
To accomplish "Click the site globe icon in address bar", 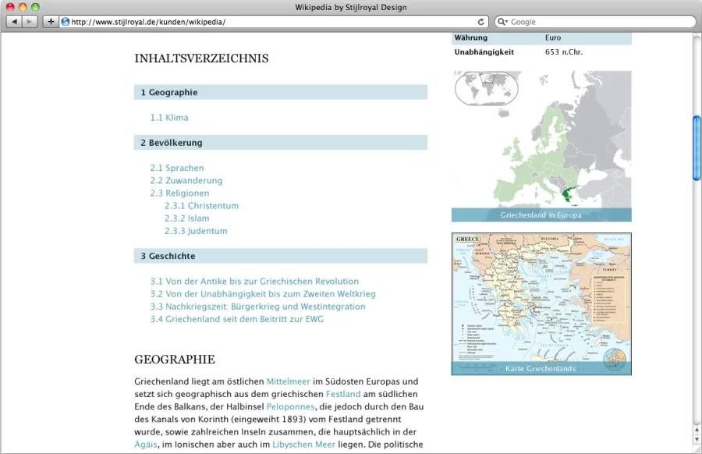I will click(x=66, y=22).
